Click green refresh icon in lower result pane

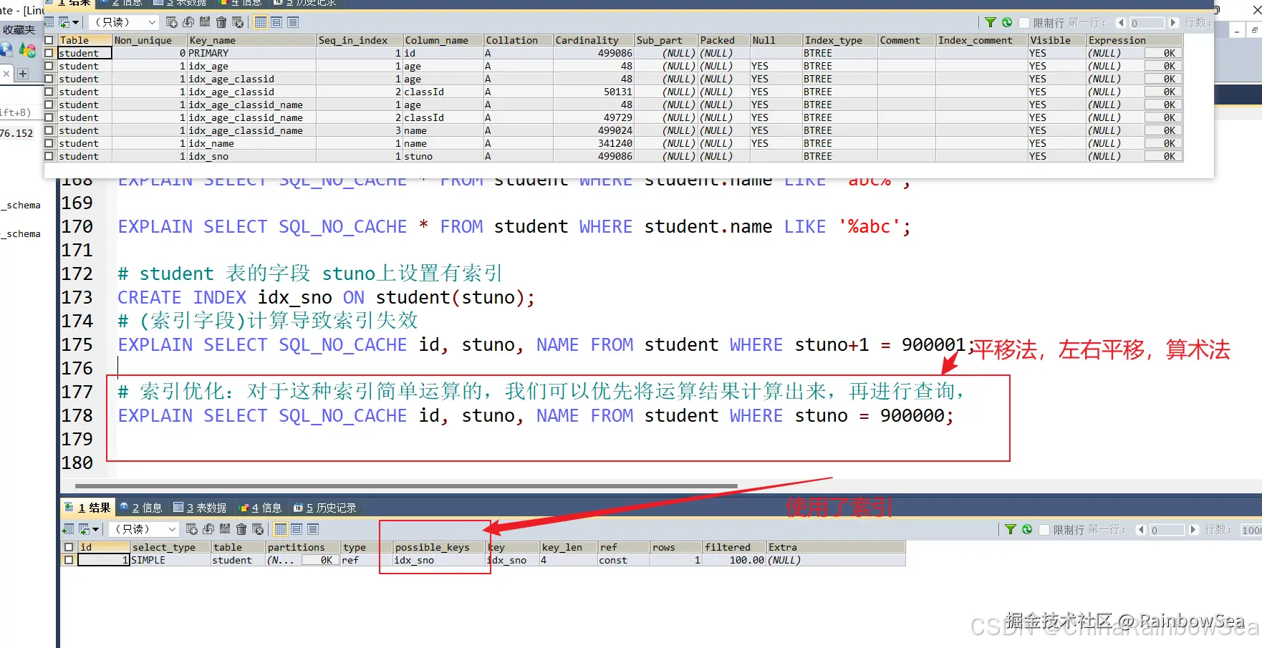point(1027,529)
